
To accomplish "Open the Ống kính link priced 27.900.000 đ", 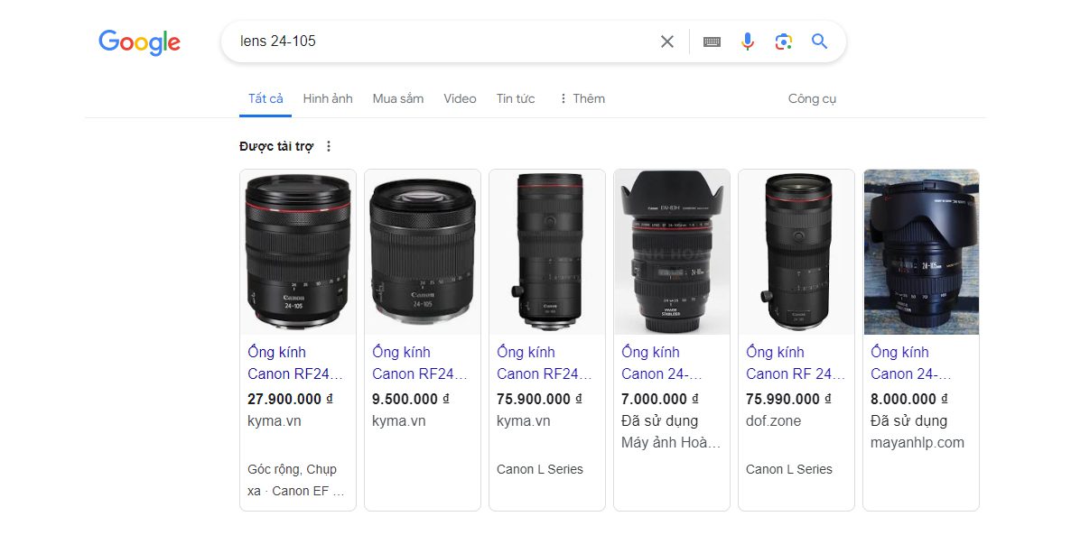I will pyautogui.click(x=295, y=363).
